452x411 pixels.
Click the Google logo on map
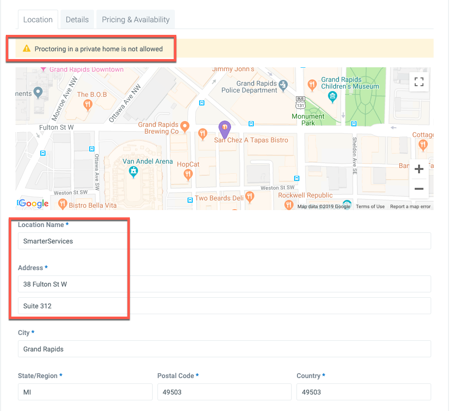pyautogui.click(x=33, y=203)
